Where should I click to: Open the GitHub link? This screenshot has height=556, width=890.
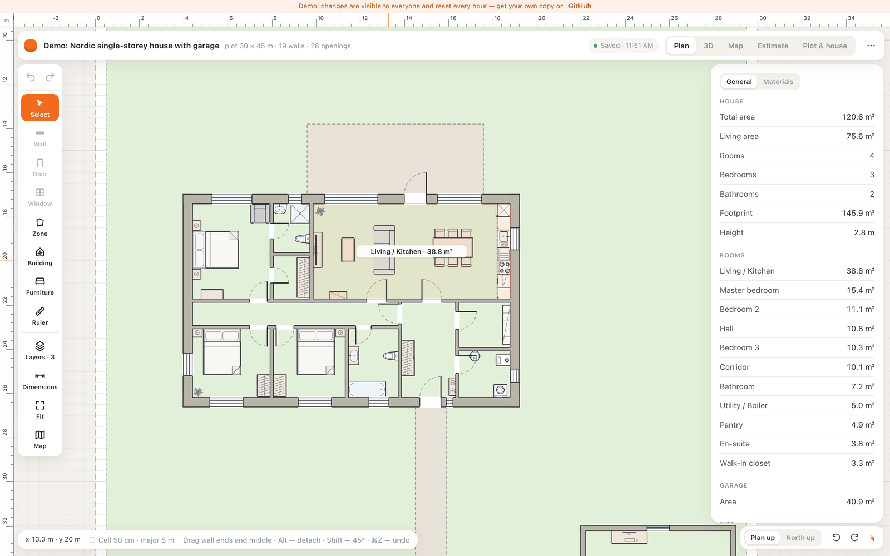[x=580, y=6]
